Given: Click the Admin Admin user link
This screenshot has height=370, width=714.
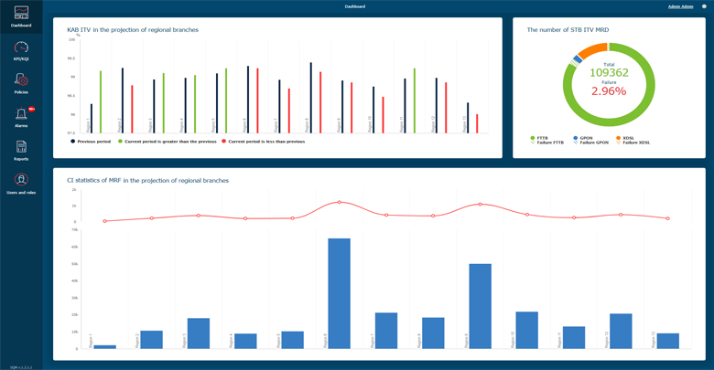Looking at the screenshot, I should pyautogui.click(x=680, y=6).
